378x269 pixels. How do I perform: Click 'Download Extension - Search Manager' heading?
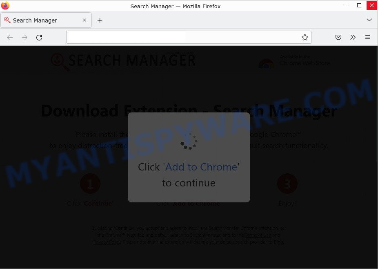point(189,111)
